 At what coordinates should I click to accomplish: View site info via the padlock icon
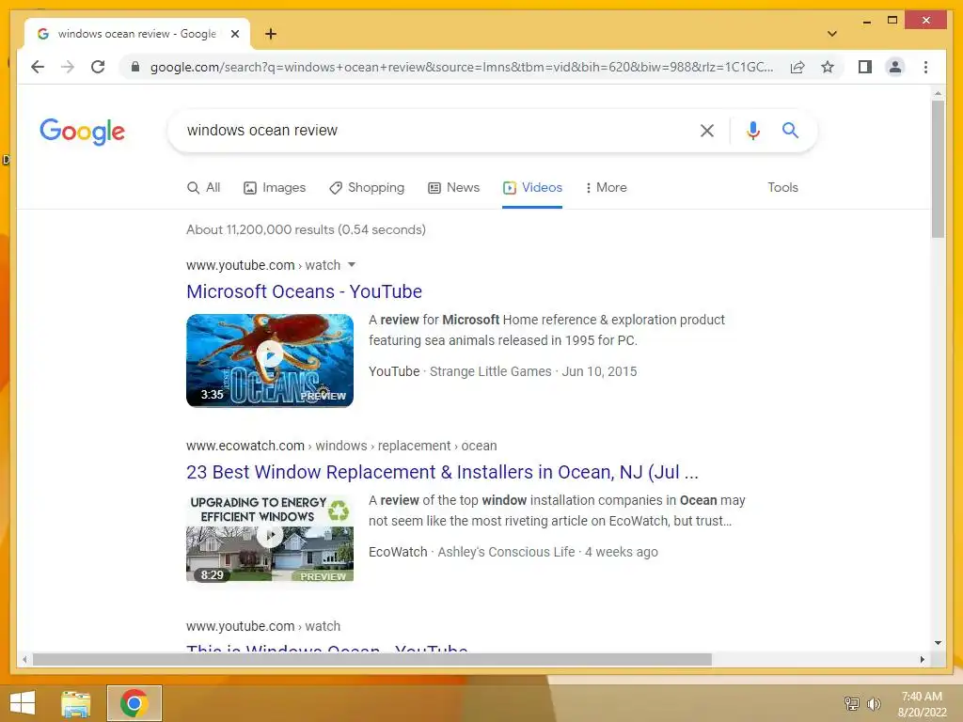[135, 67]
